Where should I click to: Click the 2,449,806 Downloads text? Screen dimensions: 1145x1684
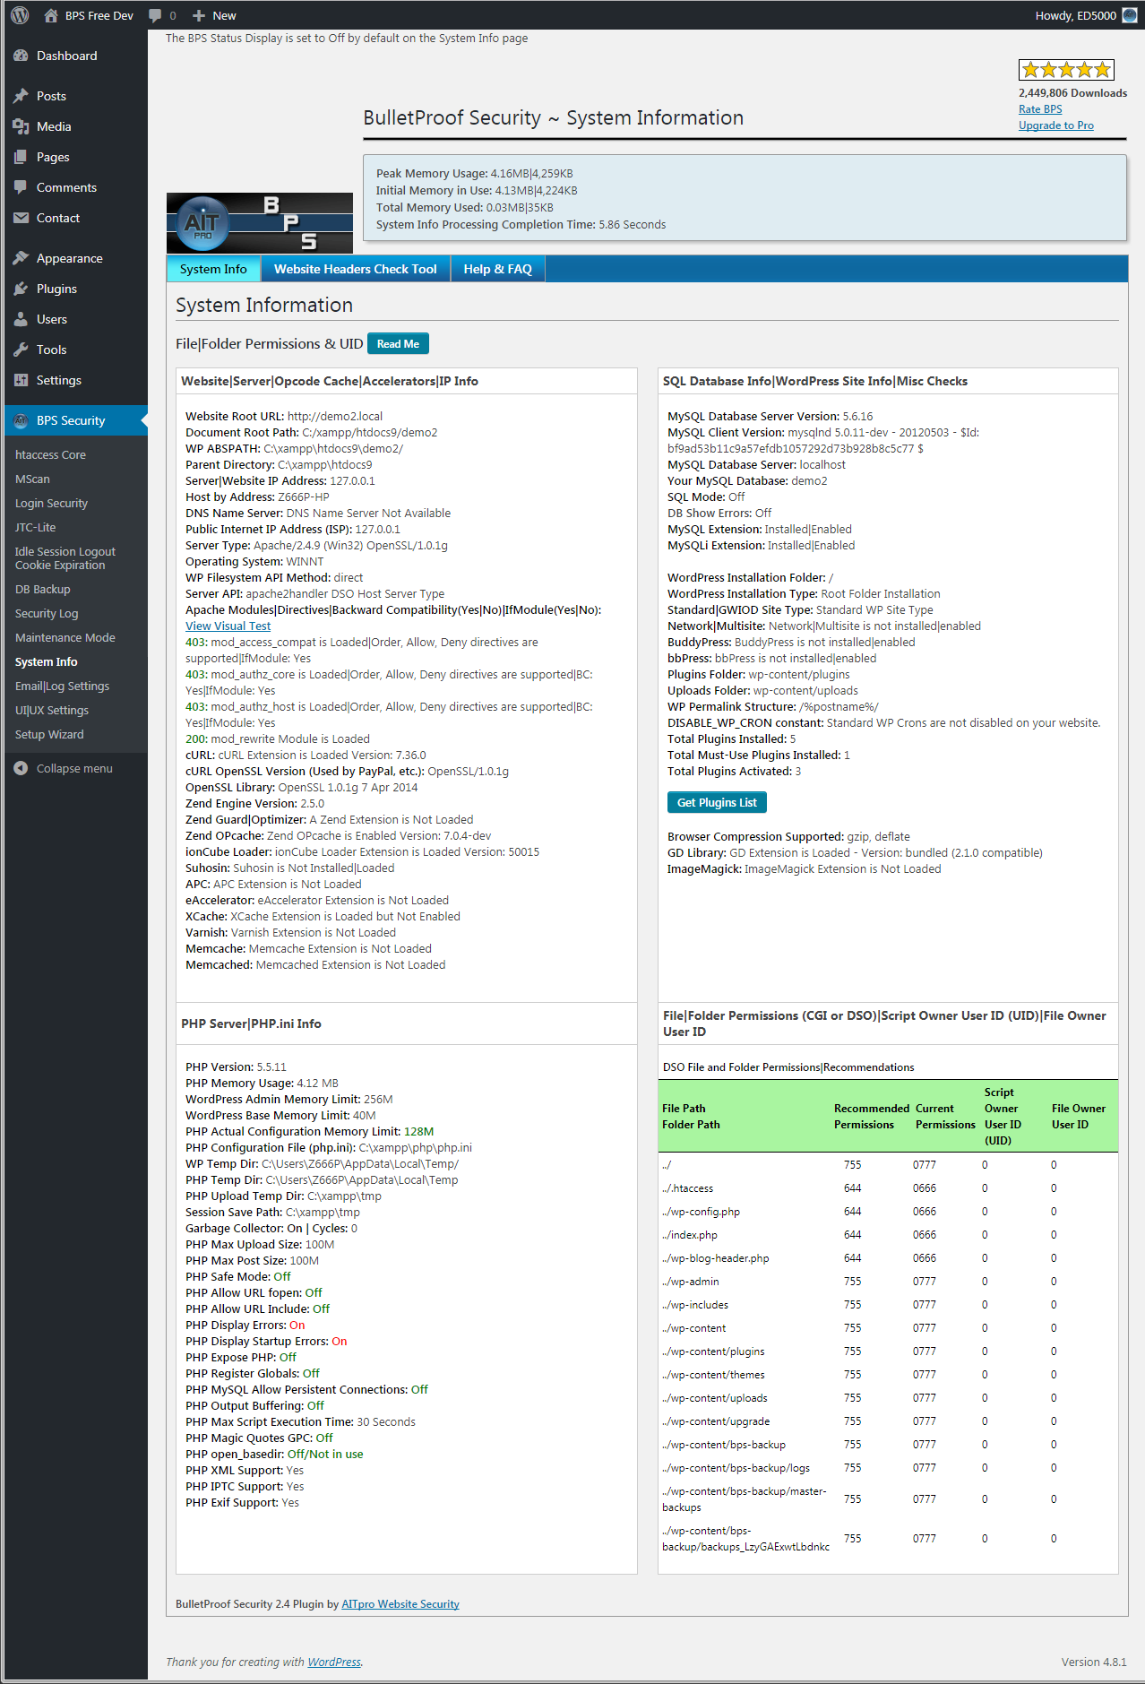[x=1072, y=93]
